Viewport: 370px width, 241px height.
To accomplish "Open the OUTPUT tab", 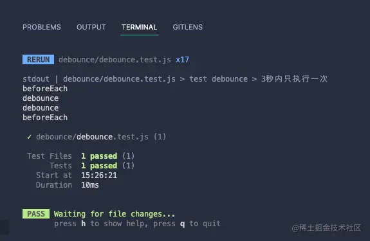I will [x=91, y=27].
